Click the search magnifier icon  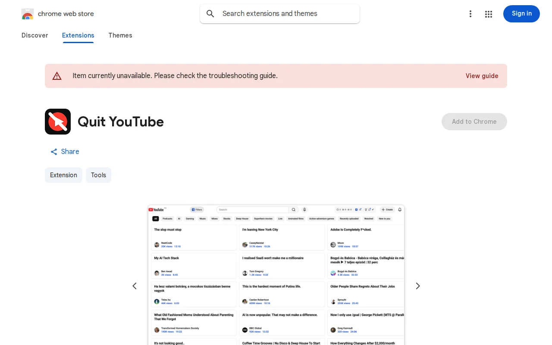tap(210, 14)
